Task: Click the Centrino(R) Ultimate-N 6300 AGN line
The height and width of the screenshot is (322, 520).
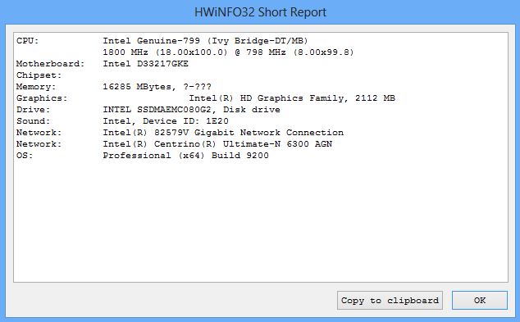Action: [217, 144]
